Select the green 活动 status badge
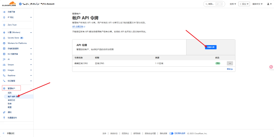The image size is (274, 137). coord(218,63)
